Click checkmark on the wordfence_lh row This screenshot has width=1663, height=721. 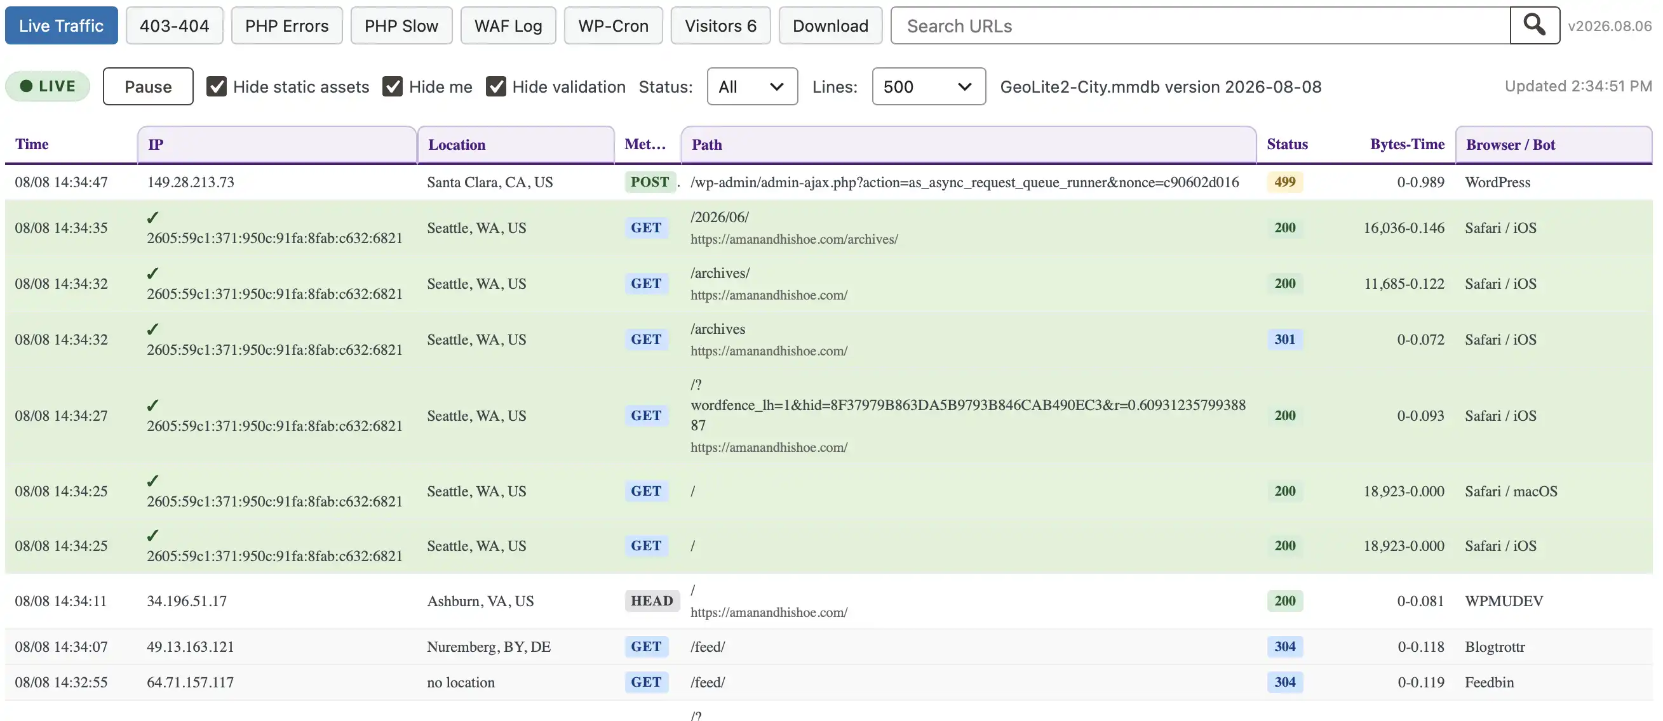[x=152, y=405]
